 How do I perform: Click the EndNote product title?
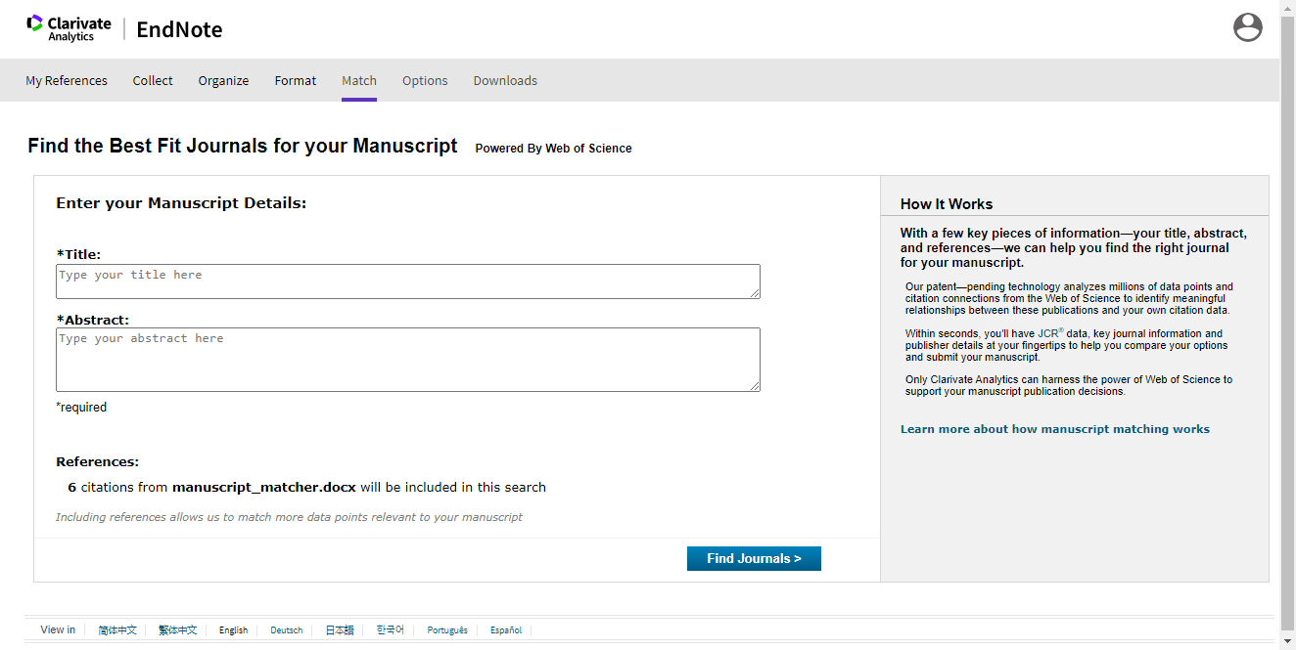179,29
